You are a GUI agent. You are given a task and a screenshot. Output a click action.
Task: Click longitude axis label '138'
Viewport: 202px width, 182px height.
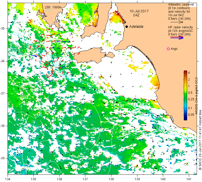coord(111,179)
